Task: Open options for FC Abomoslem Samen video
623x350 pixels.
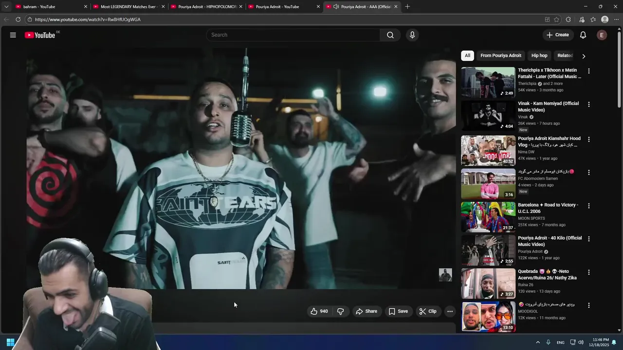Action: (588, 173)
